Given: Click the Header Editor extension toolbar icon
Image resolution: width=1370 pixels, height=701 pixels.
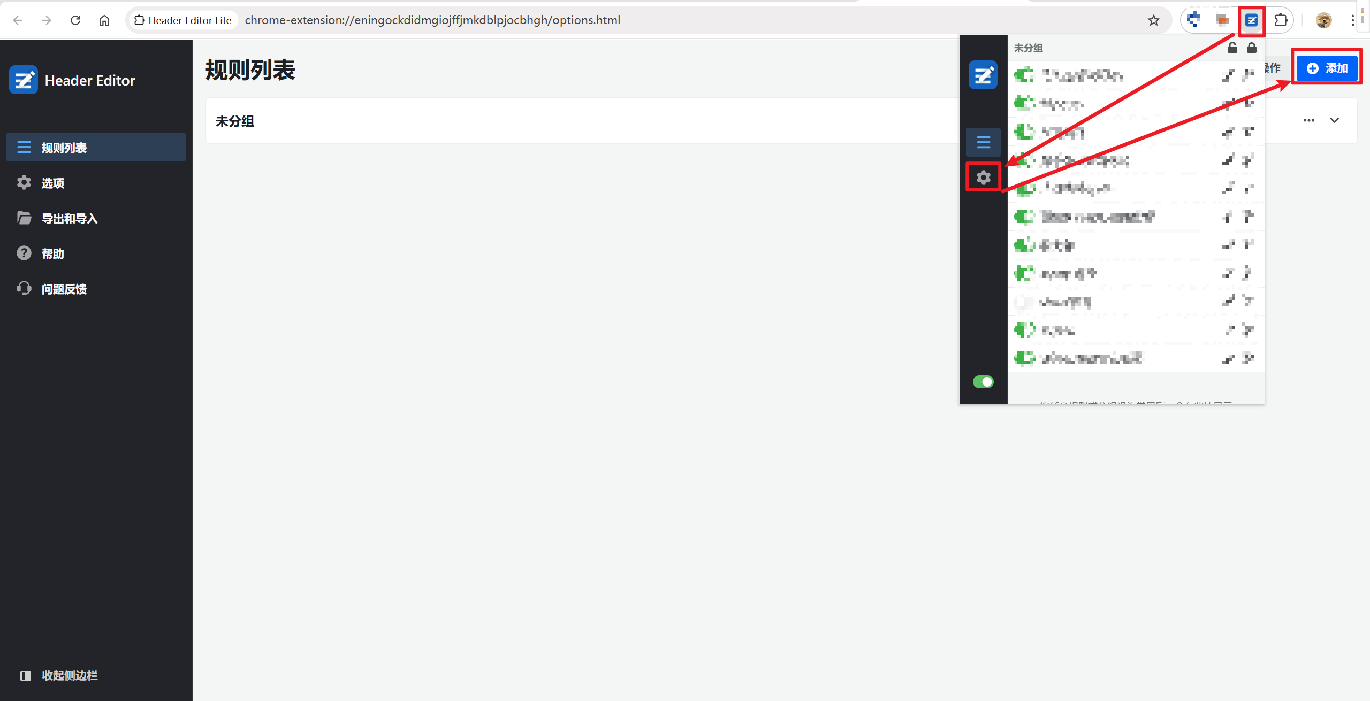Looking at the screenshot, I should [x=1251, y=20].
